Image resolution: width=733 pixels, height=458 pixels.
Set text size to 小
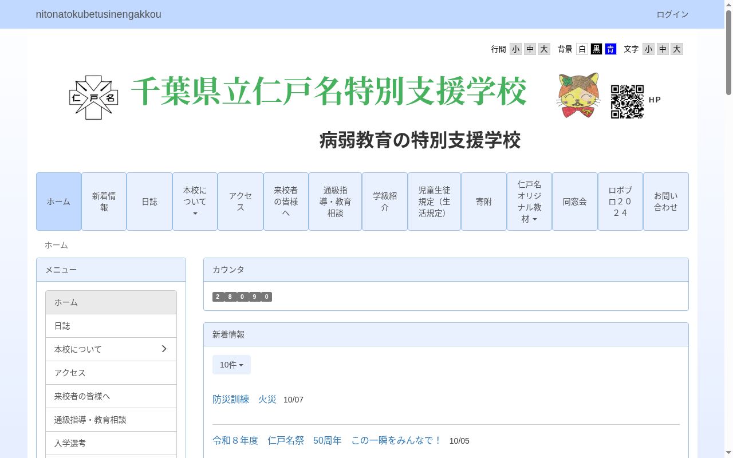tap(648, 49)
